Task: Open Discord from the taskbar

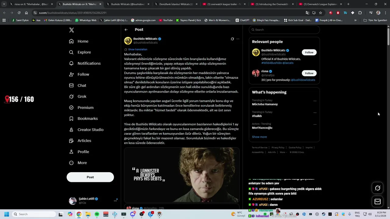Action: (133, 214)
